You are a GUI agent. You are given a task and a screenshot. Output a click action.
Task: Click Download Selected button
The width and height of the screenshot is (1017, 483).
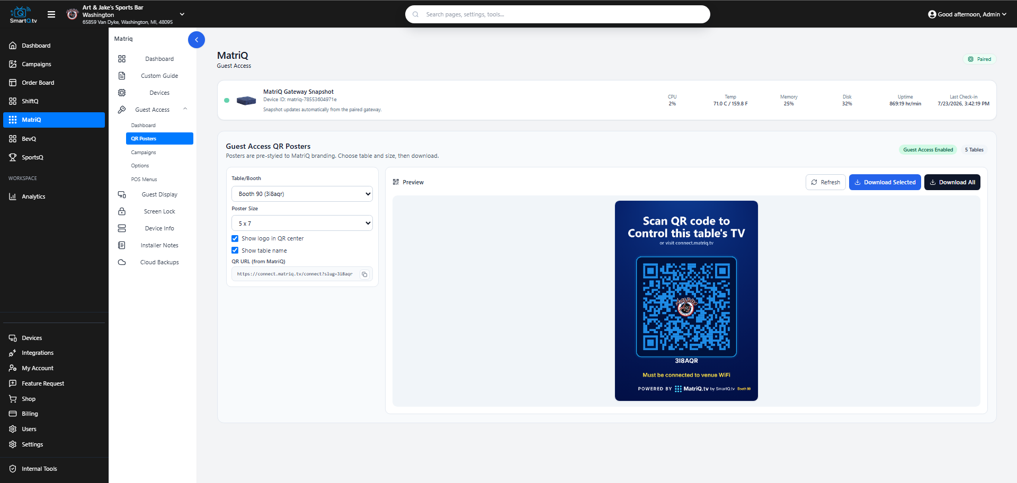[885, 182]
